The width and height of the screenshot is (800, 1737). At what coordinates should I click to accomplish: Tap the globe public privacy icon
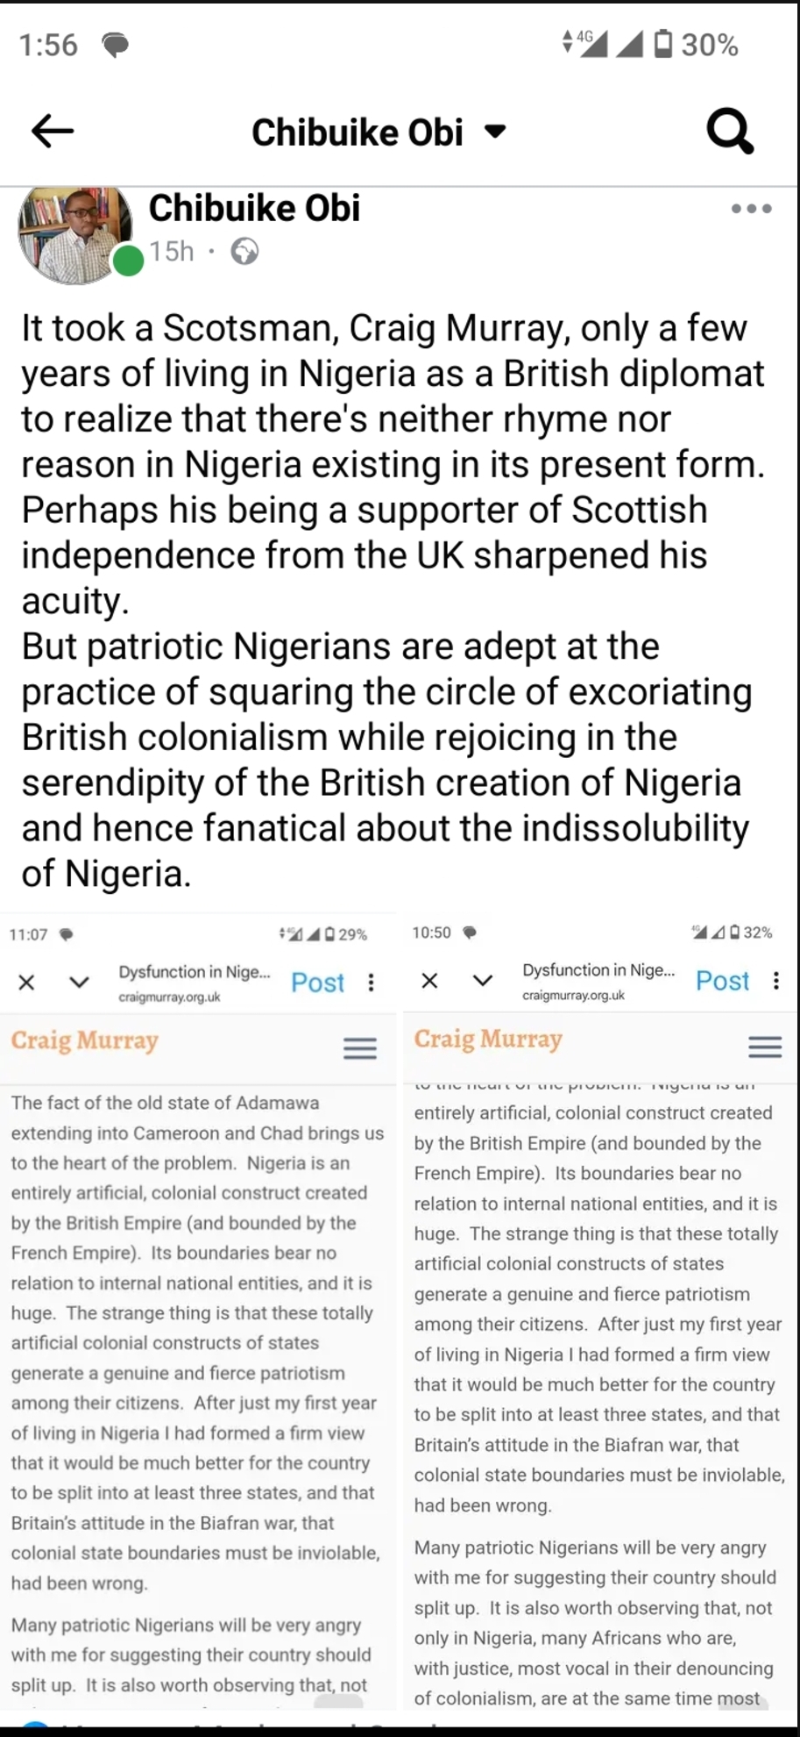click(244, 251)
